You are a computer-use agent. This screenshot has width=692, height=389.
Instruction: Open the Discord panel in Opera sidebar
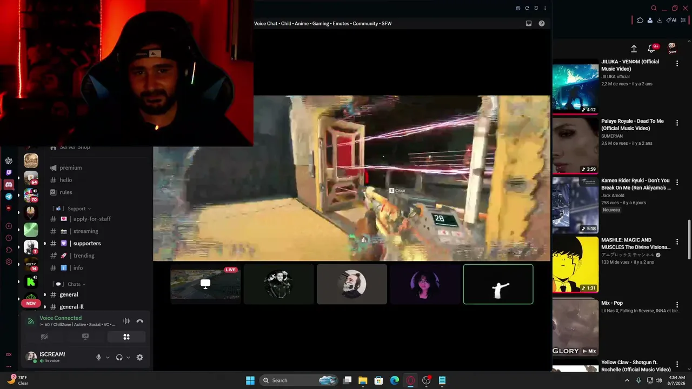point(9,185)
